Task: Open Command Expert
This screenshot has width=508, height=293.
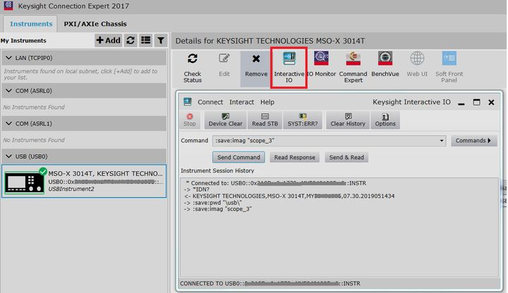Action: pyautogui.click(x=353, y=68)
